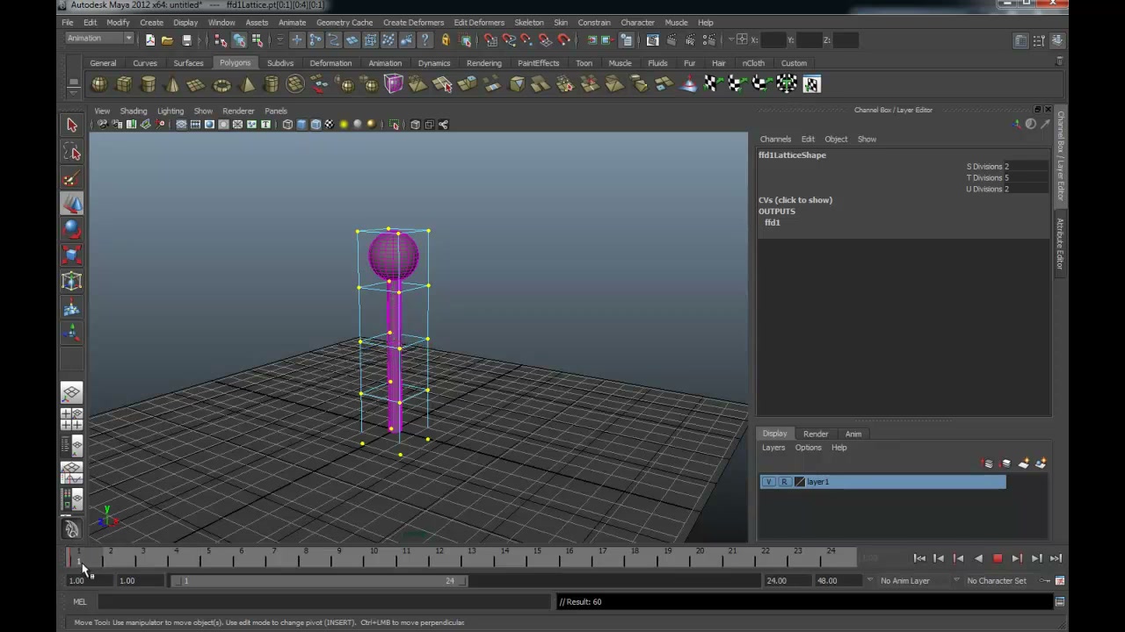This screenshot has width=1125, height=632.
Task: Click the Stop playback button
Action: [998, 558]
